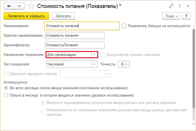Select 'Во всех месяцах' permanent use radio
Screen dimensions: 196x131
[6, 88]
